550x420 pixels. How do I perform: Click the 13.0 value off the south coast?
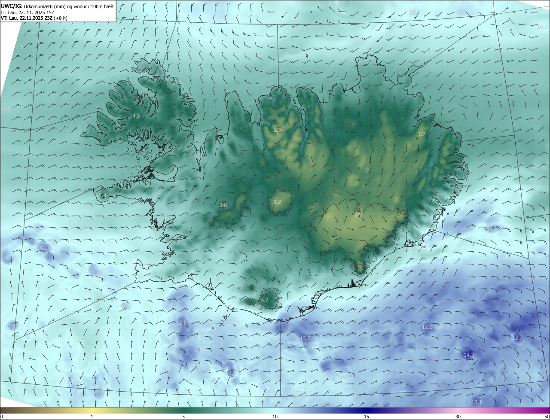coord(305,338)
